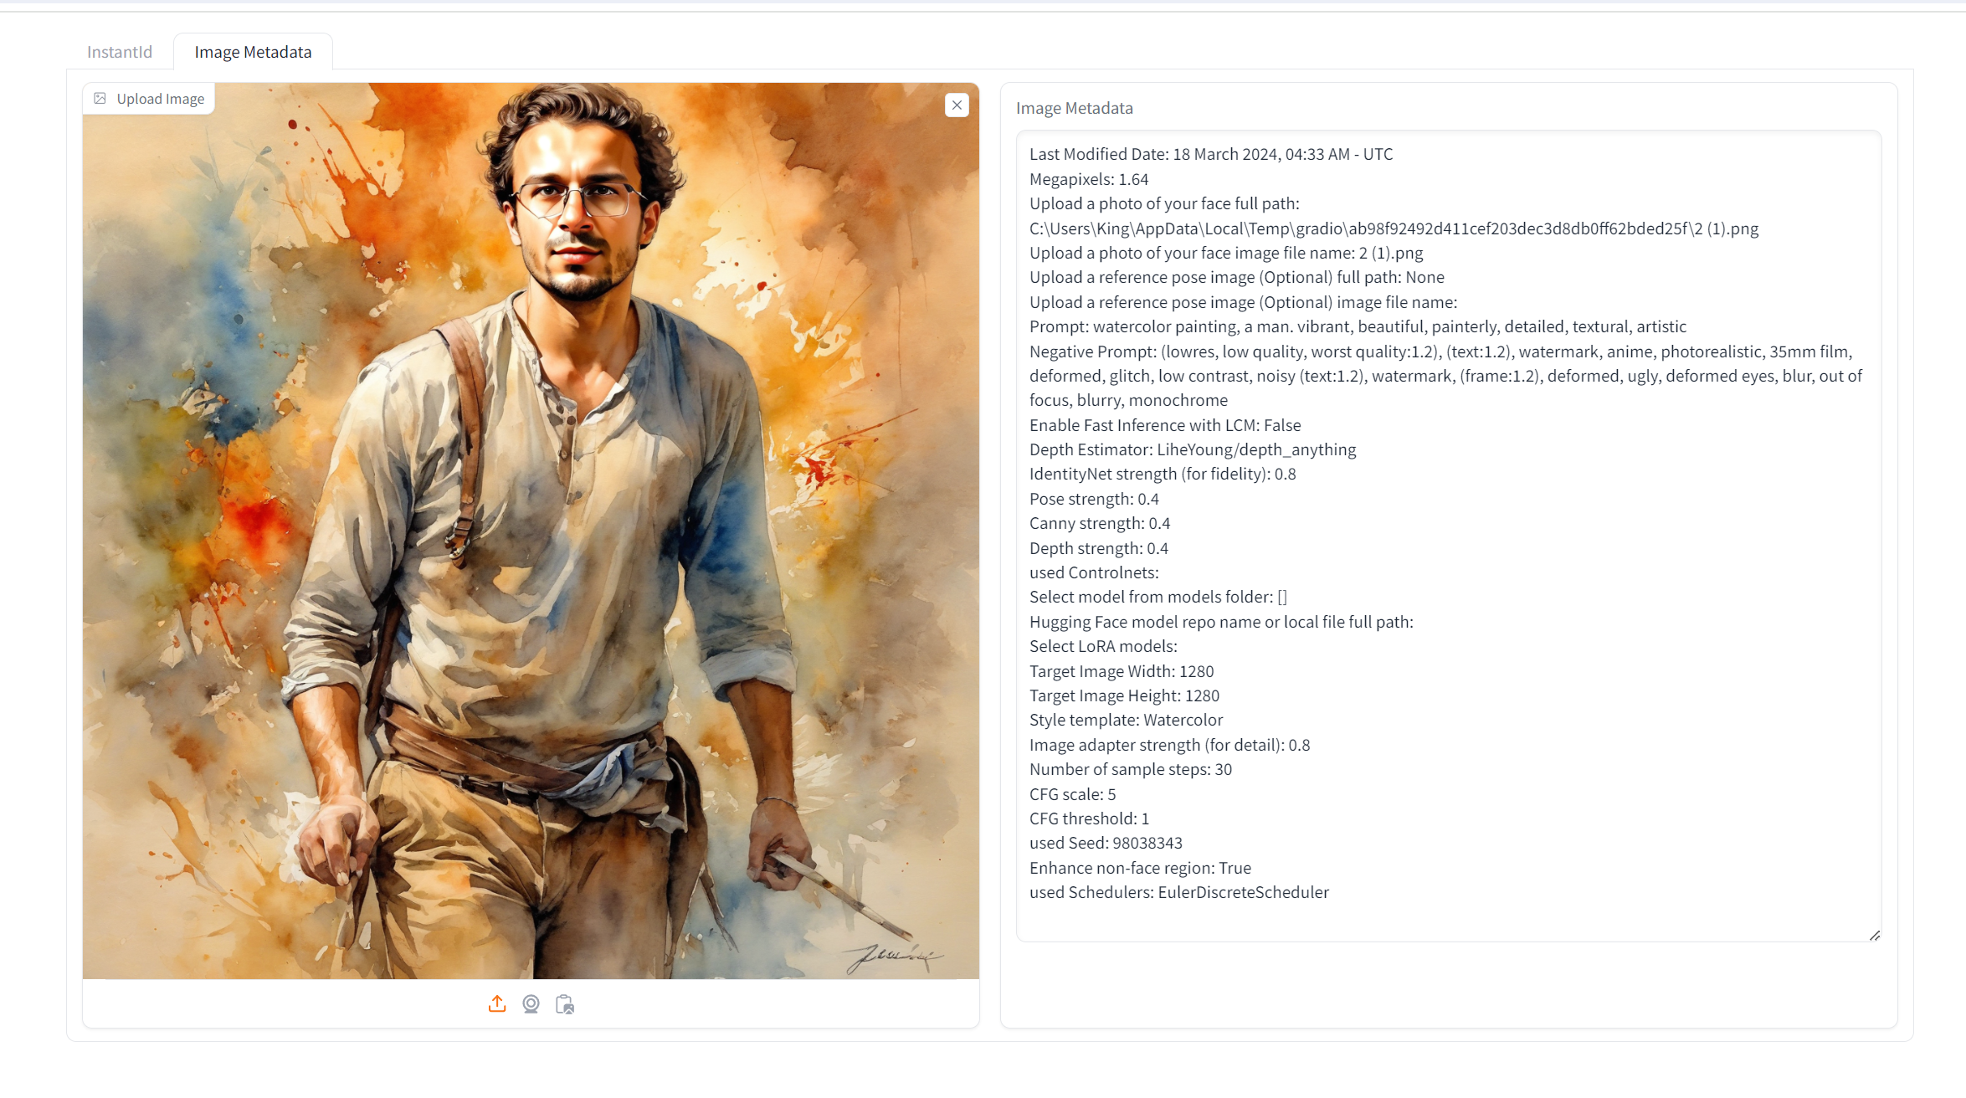Click the Depth Estimator LiheYoung line
1966x1098 pixels.
coord(1193,449)
